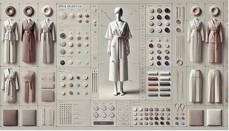This screenshot has height=131, width=229.
Task: Select the brown fuzzy ring icon at top-left
Action: pyautogui.click(x=10, y=11)
